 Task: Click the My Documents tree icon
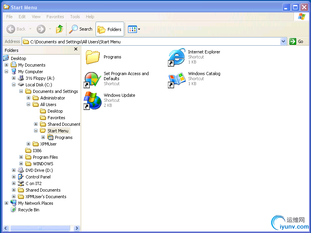click(14, 65)
